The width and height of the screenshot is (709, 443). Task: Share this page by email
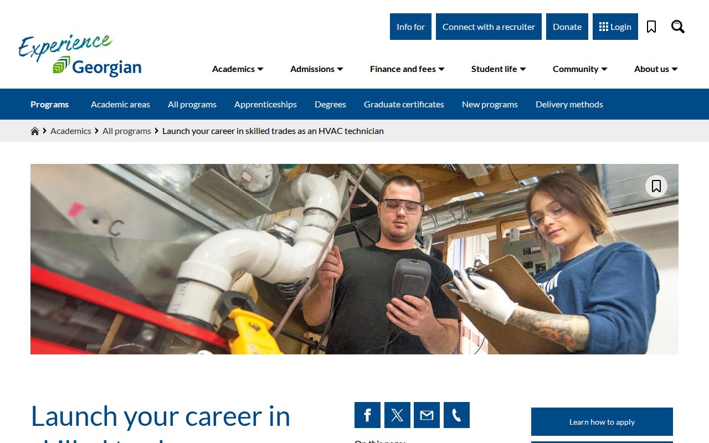(427, 415)
